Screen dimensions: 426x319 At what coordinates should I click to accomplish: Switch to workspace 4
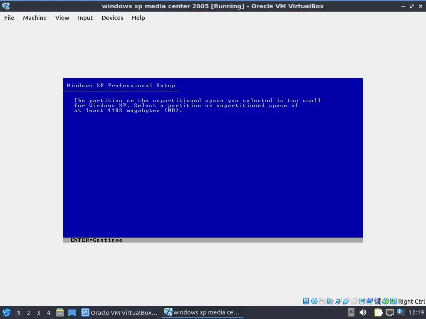[x=49, y=313]
